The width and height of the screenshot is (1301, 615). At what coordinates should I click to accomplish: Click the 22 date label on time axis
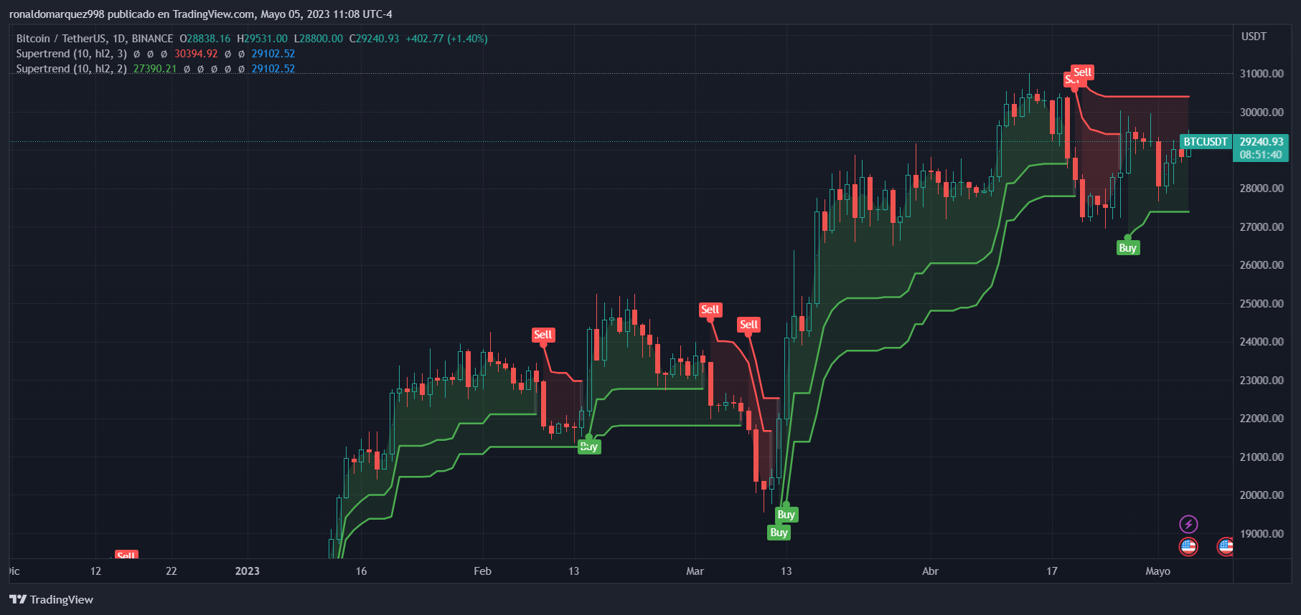(171, 571)
